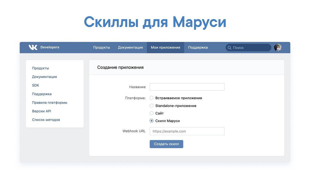
Task: Open Версии API sidebar link
Action: pos(42,111)
